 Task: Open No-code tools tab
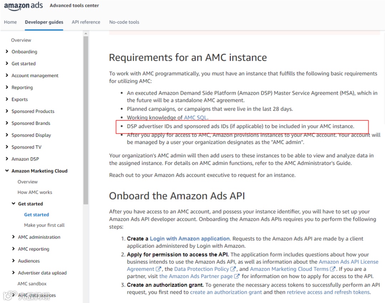[x=124, y=22]
